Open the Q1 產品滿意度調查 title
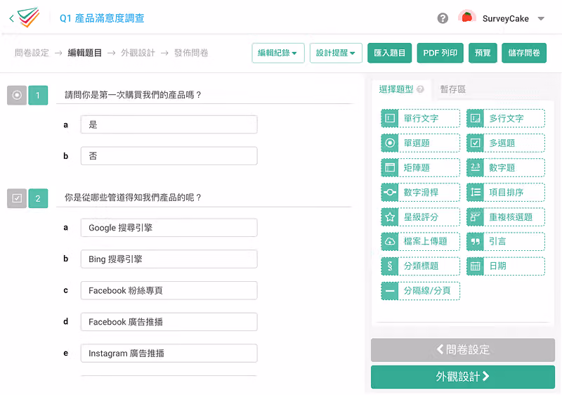Viewport: 562px width, 395px height. [102, 18]
